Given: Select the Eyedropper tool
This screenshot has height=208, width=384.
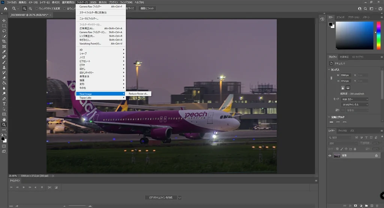Looking at the screenshot, I should coord(4,52).
